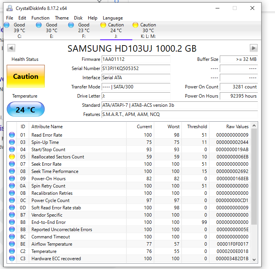The width and height of the screenshot is (275, 269).
Task: Click the yellow Caution health status button
Action: click(26, 76)
